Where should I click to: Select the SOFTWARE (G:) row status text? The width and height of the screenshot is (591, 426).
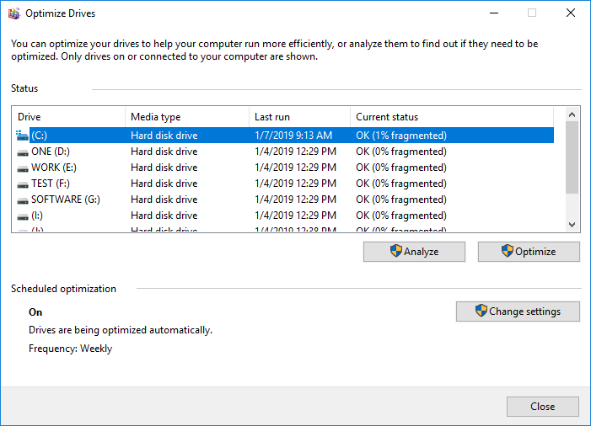400,200
